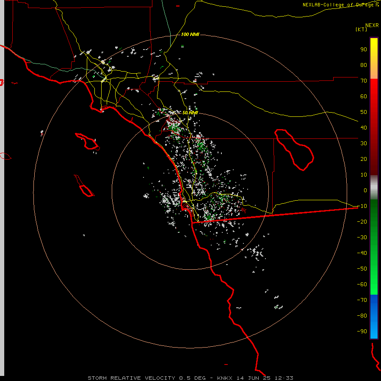Click the 0 value on velocity scale
Viewport: 381px width, 381px height.
coord(365,190)
